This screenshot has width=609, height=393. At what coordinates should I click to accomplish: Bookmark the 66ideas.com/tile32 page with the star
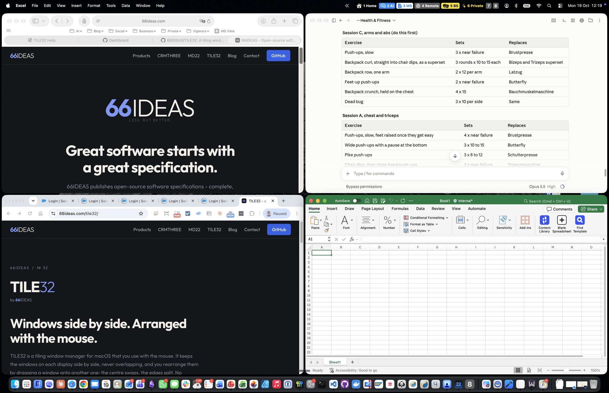(x=141, y=214)
